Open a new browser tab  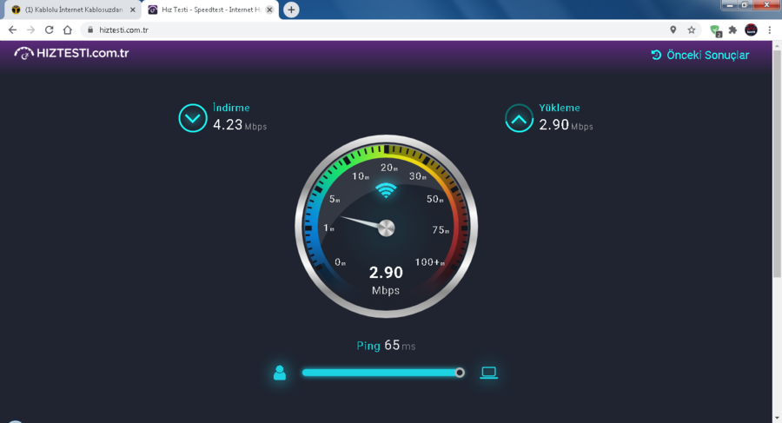(291, 10)
